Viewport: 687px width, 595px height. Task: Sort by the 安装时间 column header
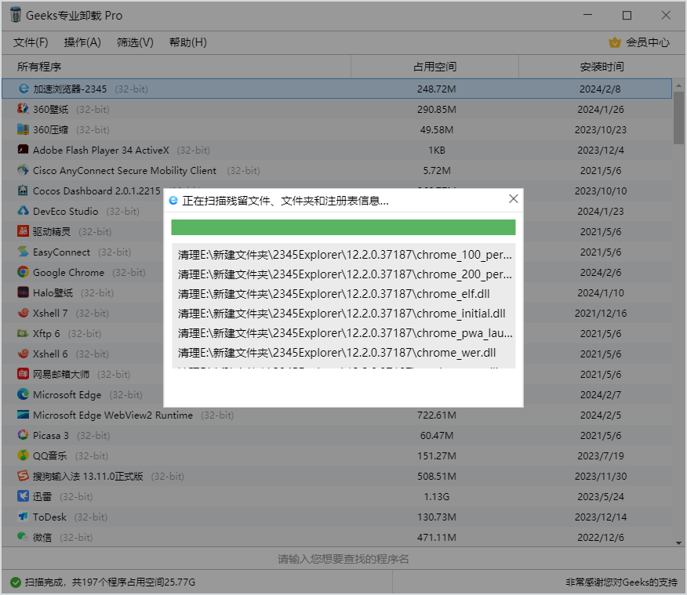click(602, 67)
